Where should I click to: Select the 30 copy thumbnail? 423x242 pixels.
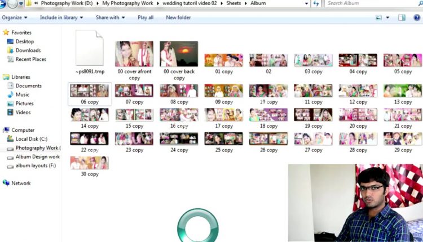point(90,163)
